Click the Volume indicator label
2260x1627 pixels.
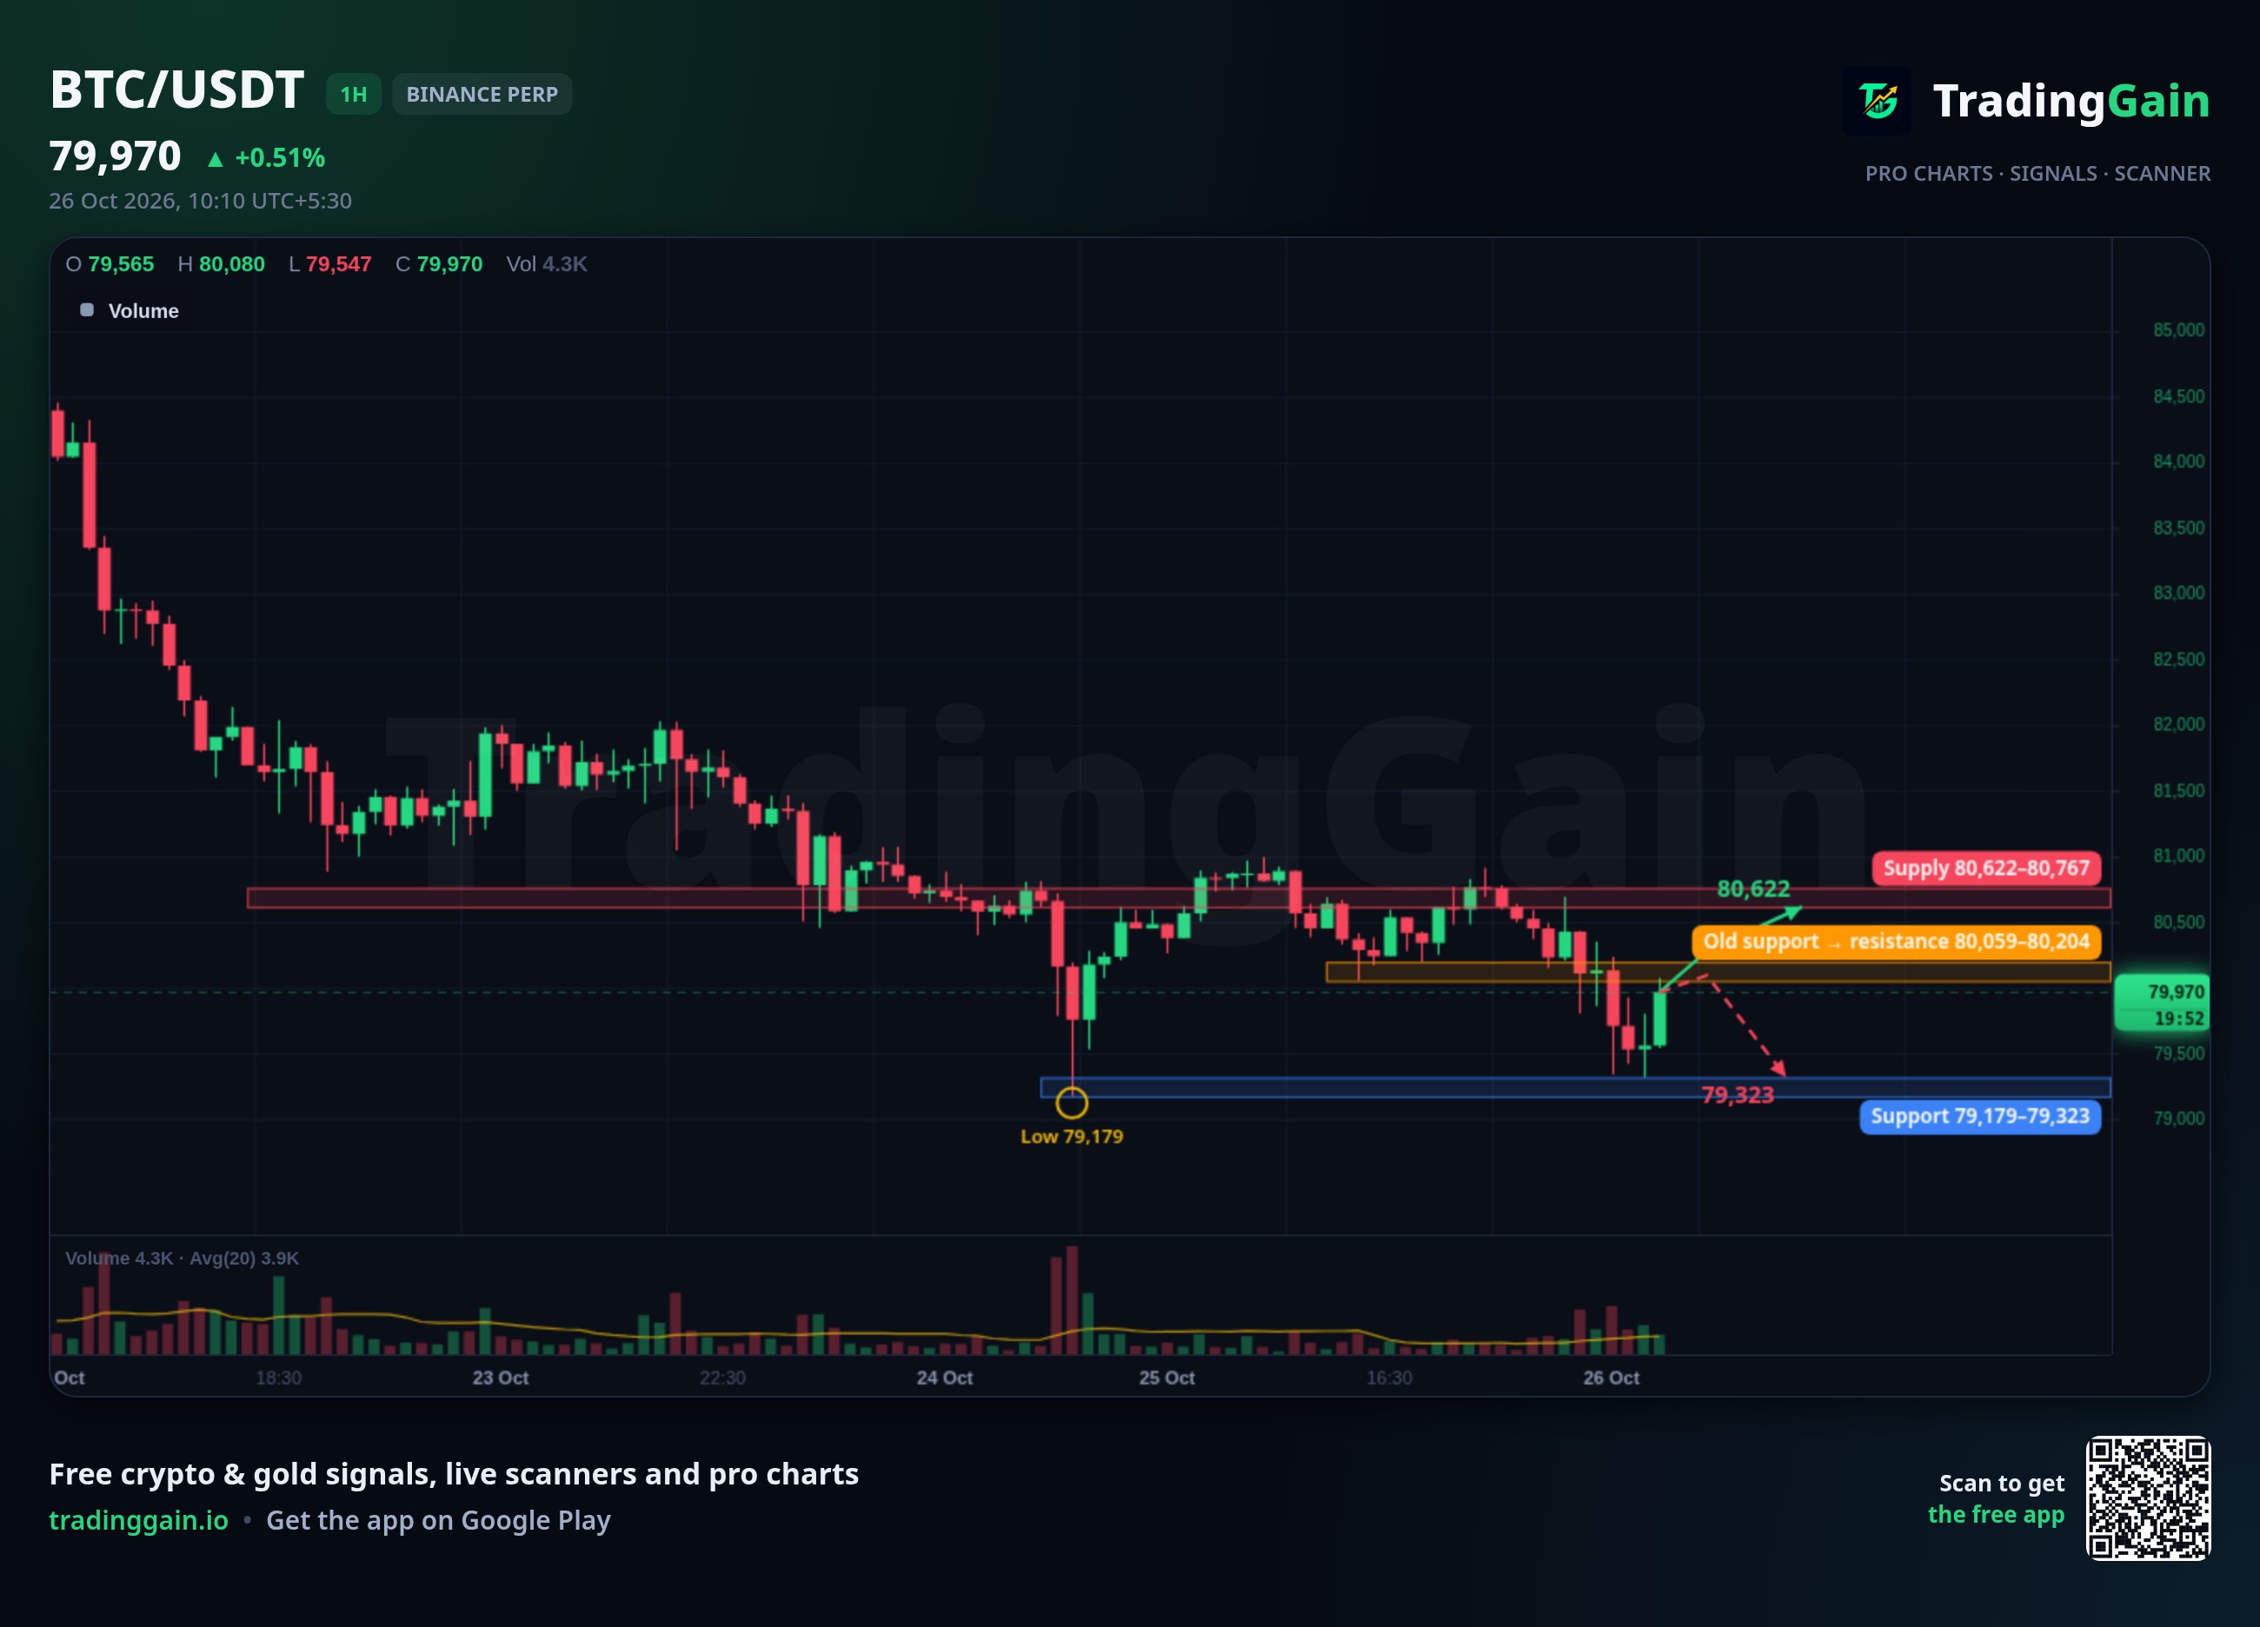point(143,311)
